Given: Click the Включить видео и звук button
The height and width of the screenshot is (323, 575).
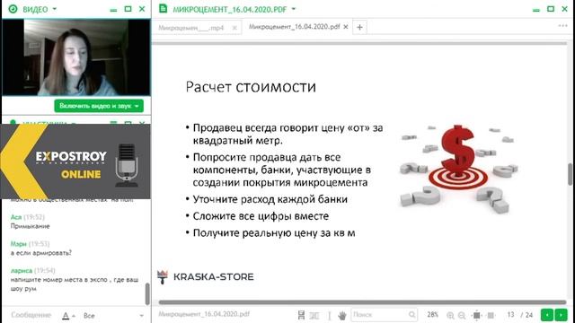Looking at the screenshot, I should (x=99, y=106).
